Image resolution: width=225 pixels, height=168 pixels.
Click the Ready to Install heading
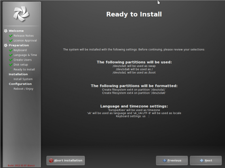tap(134, 14)
